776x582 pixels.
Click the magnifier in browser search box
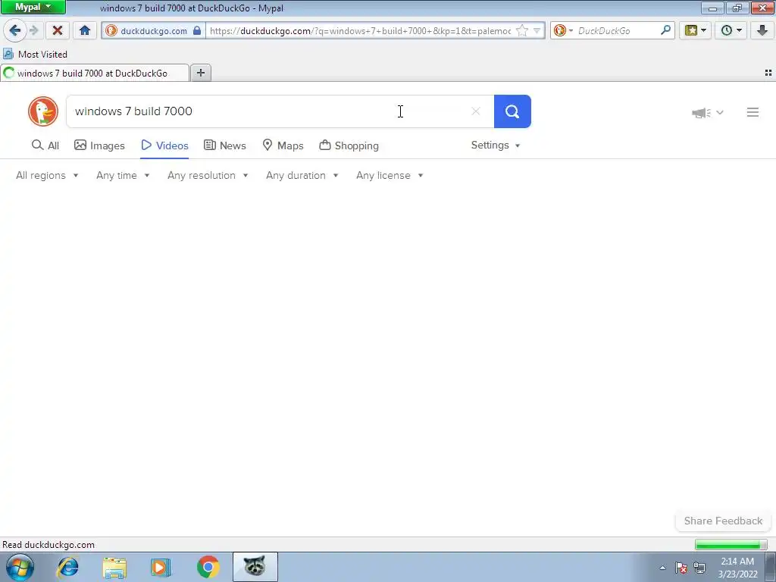(x=665, y=30)
